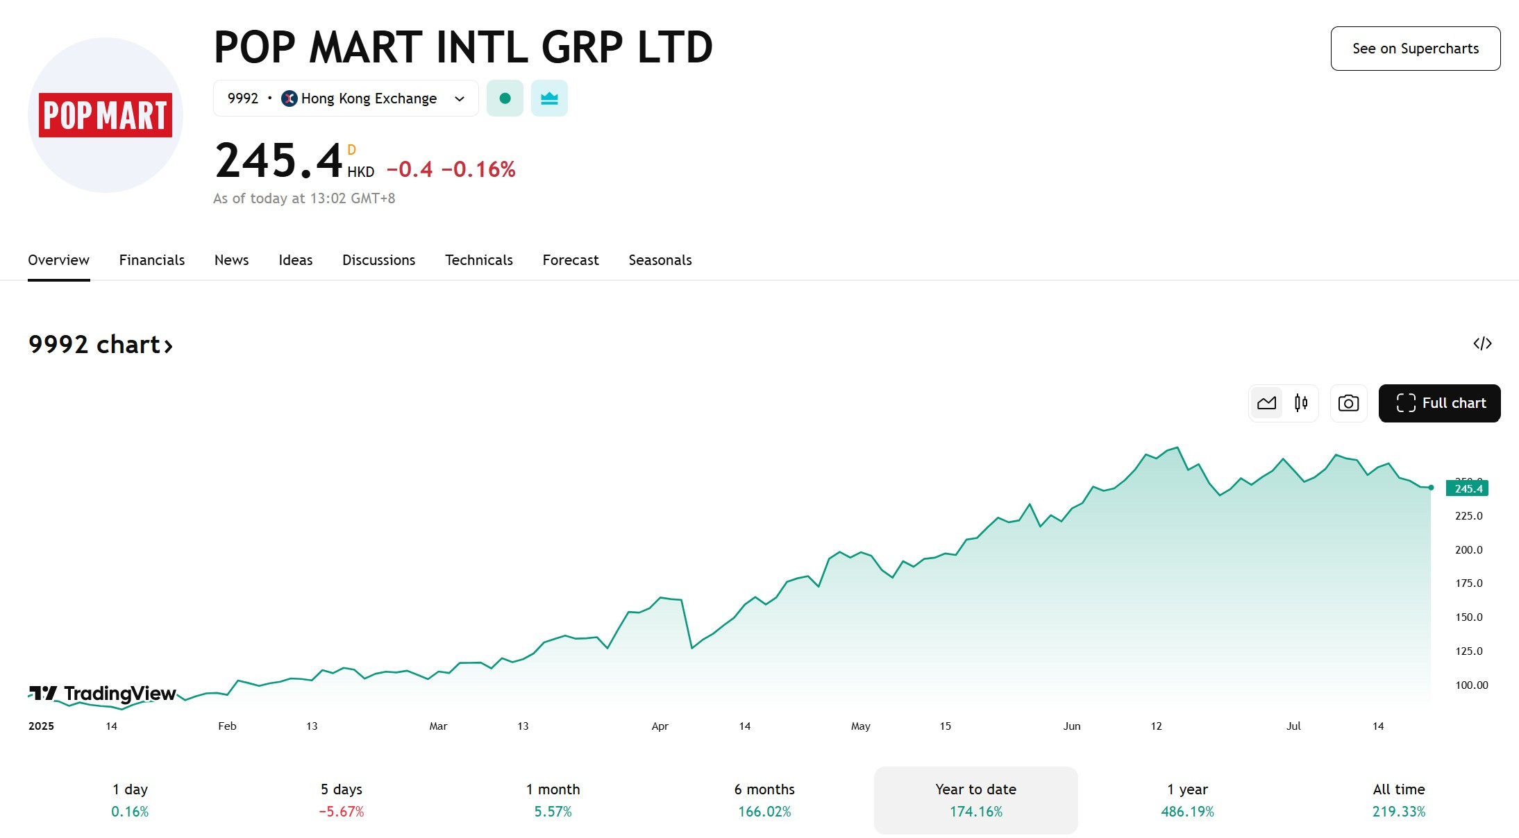Image resolution: width=1519 pixels, height=838 pixels.
Task: Select the 1 day range
Action: (130, 801)
